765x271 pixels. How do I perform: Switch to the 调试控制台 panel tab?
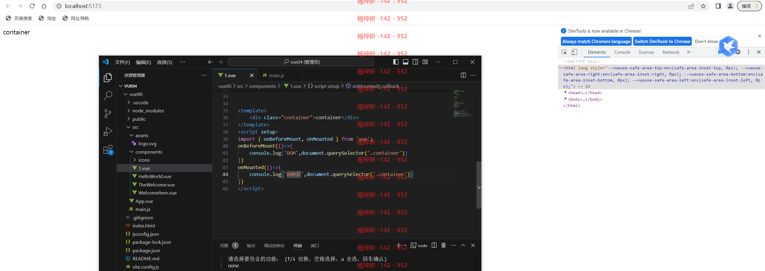click(x=274, y=246)
